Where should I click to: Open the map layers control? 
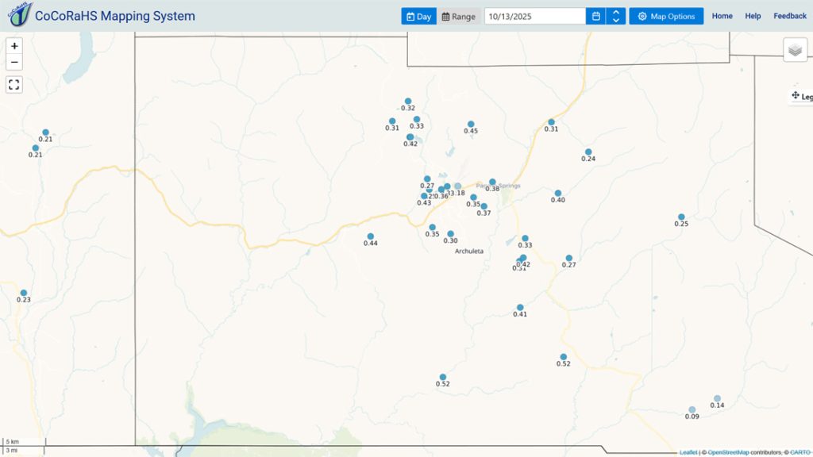tap(795, 50)
